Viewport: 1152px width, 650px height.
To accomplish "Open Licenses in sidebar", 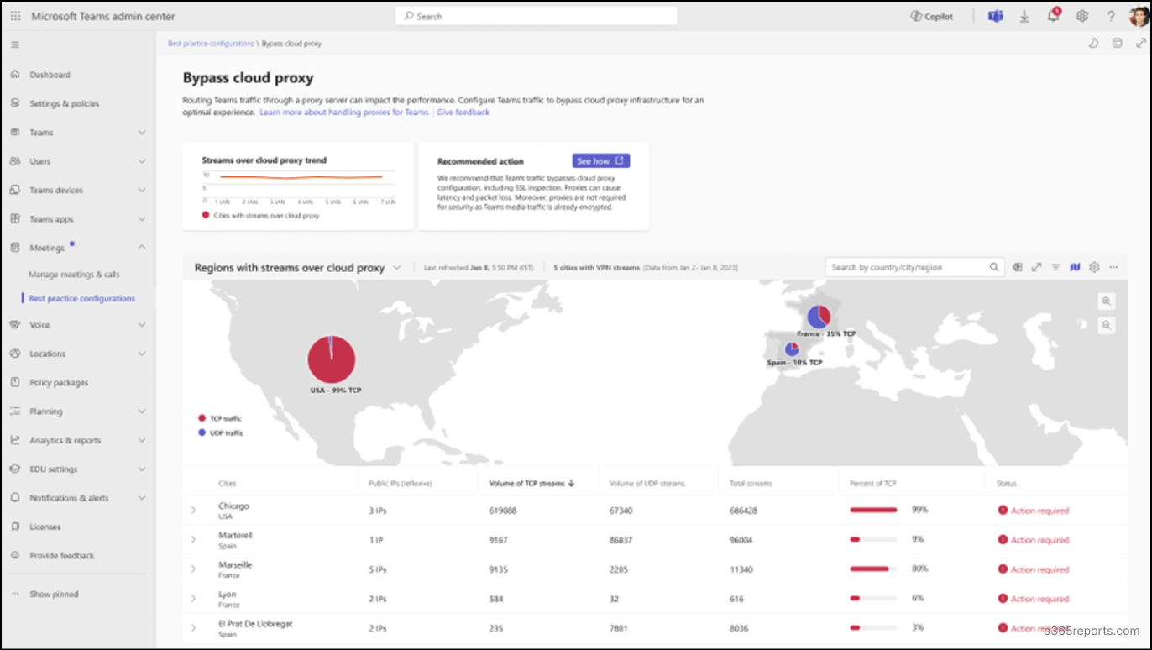I will coord(45,527).
